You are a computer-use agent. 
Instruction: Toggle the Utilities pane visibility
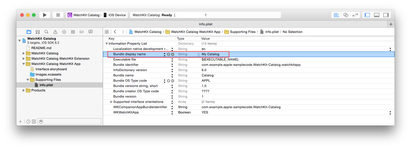pyautogui.click(x=386, y=15)
